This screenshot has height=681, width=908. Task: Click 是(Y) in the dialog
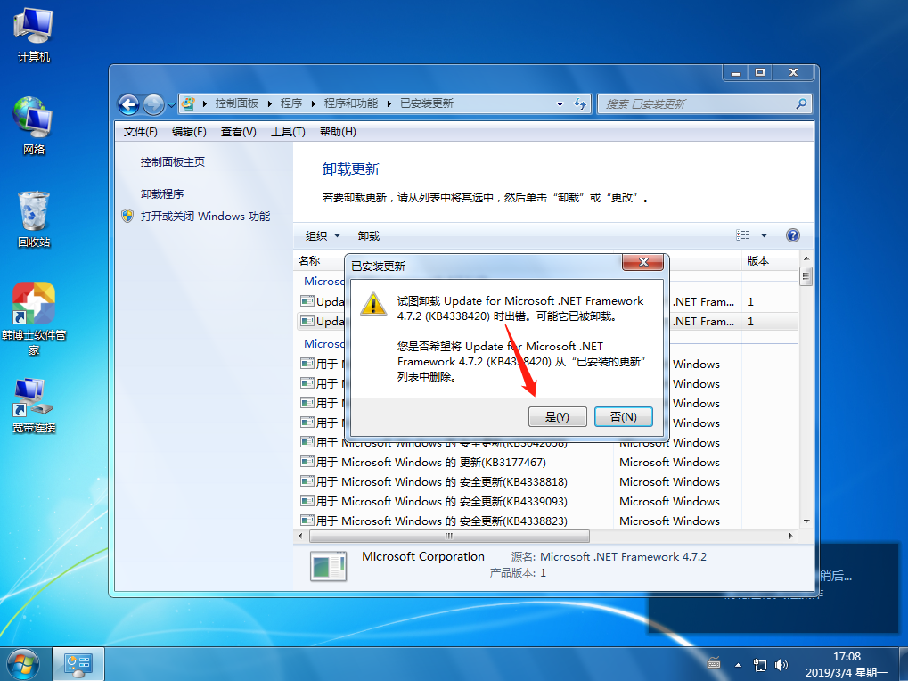point(557,417)
